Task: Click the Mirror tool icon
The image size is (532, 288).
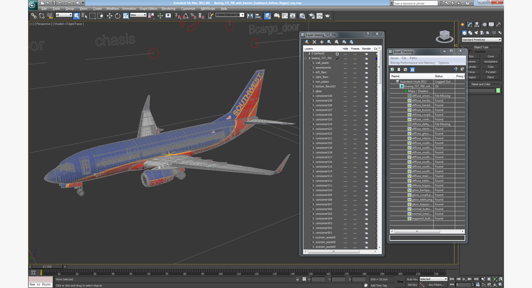Action: 250,16
